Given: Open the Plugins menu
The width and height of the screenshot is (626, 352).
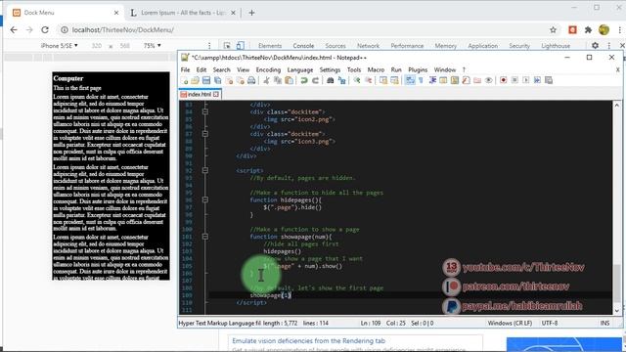Looking at the screenshot, I should pyautogui.click(x=418, y=69).
